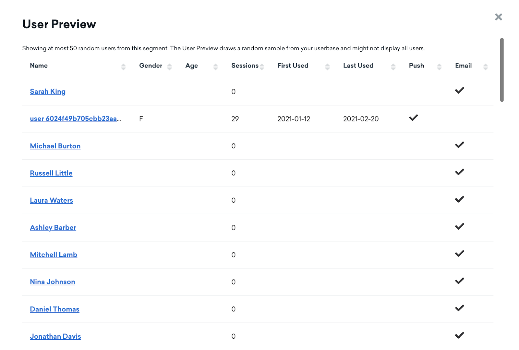Screen dimensions: 519x350
Task: Click the Push column sort arrows
Action: [440, 67]
